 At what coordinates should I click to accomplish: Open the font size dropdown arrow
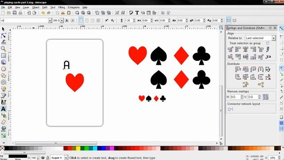click(x=62, y=20)
